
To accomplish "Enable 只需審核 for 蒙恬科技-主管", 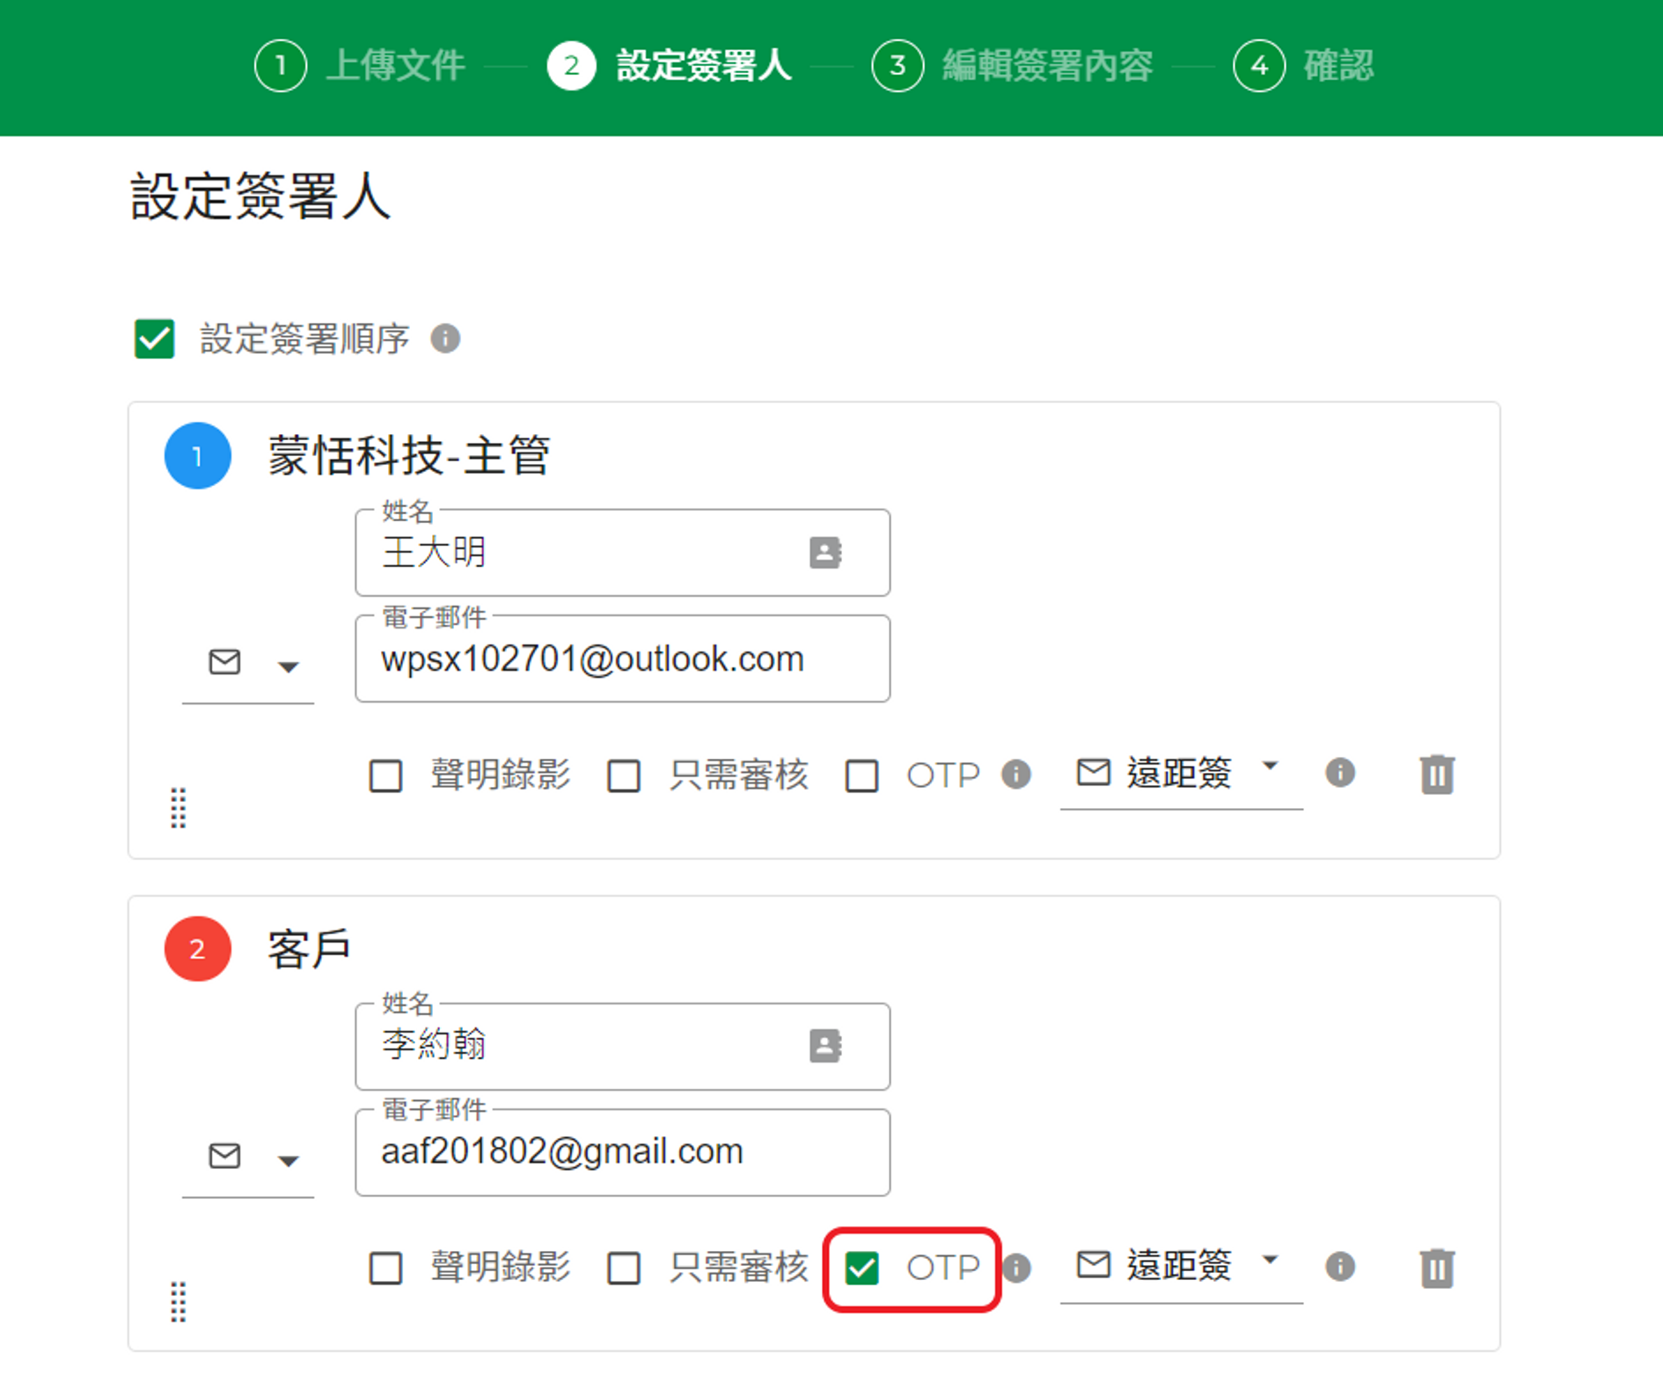I will pos(624,776).
